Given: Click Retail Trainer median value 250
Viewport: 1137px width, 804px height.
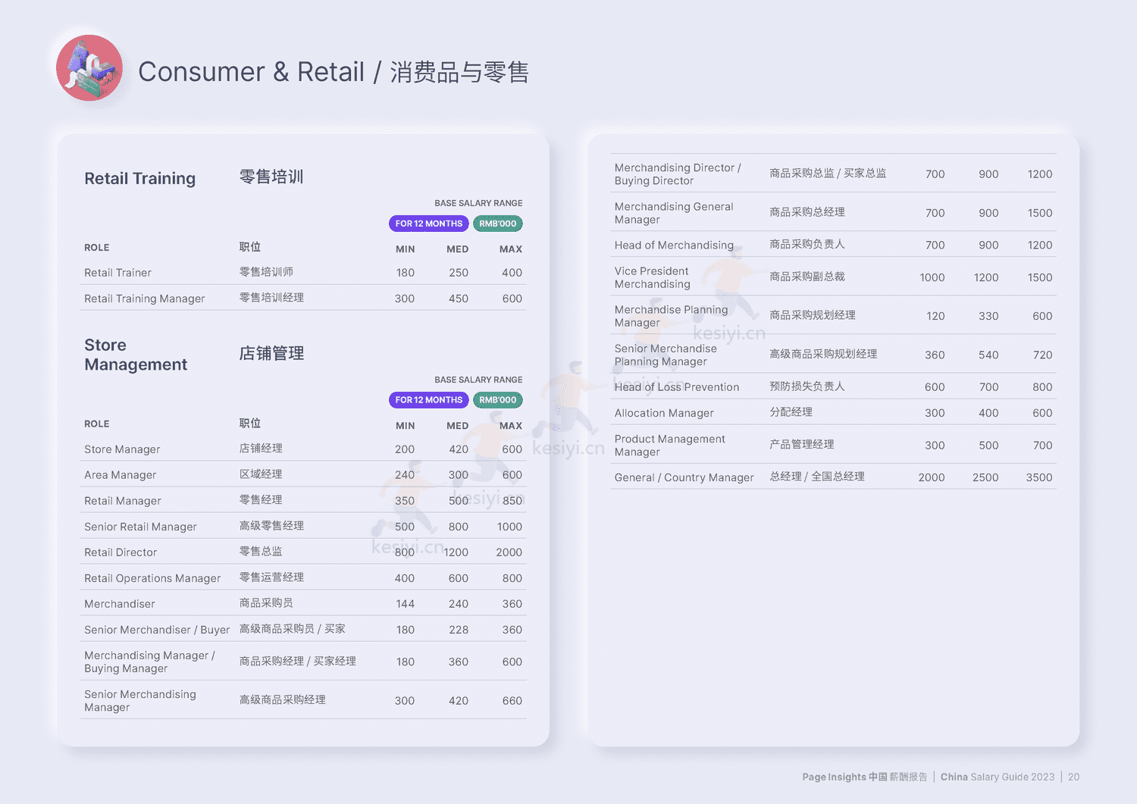Looking at the screenshot, I should pos(459,273).
